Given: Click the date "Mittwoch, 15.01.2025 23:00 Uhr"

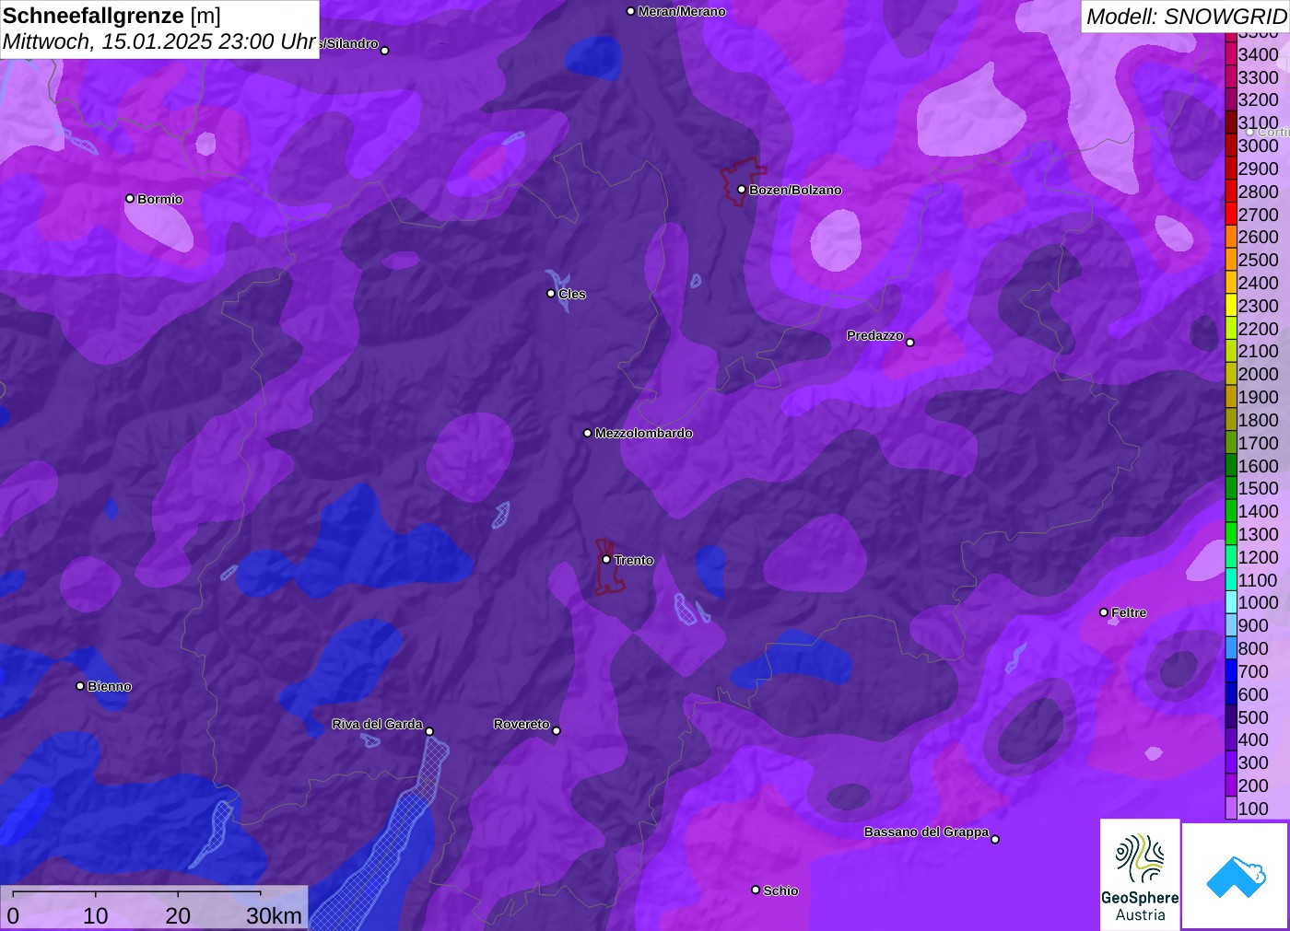Looking at the screenshot, I should tap(159, 41).
